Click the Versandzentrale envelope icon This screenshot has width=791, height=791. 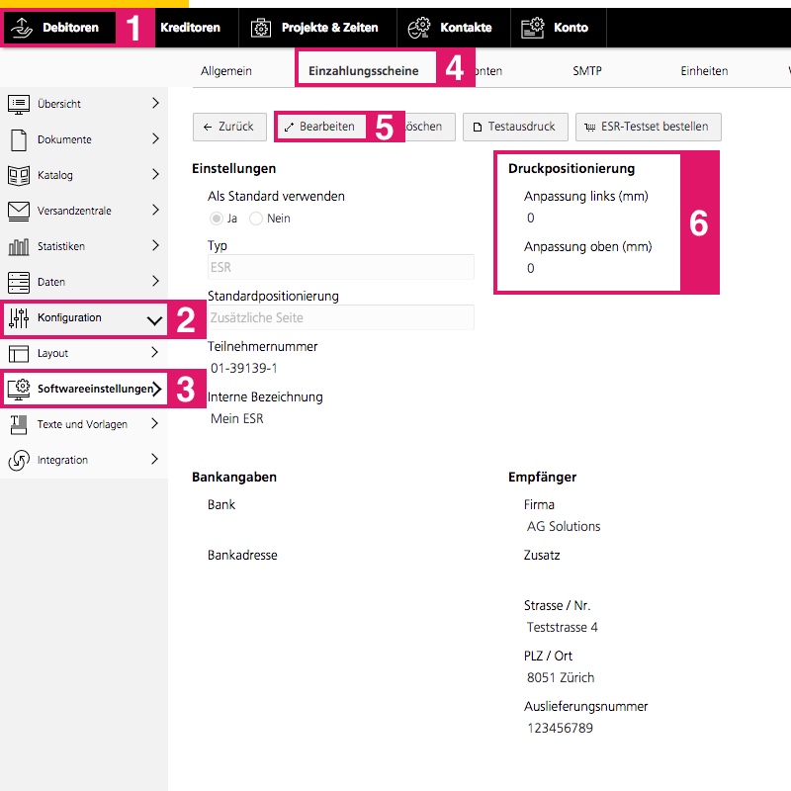click(x=19, y=211)
